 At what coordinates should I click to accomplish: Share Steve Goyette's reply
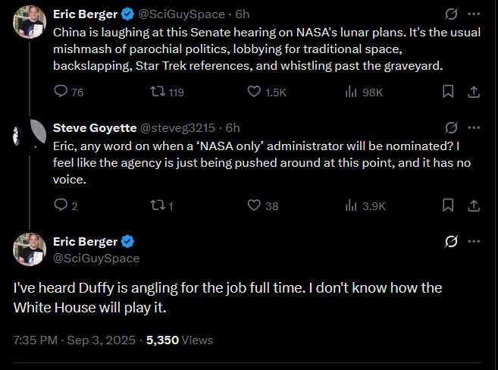[x=474, y=205]
